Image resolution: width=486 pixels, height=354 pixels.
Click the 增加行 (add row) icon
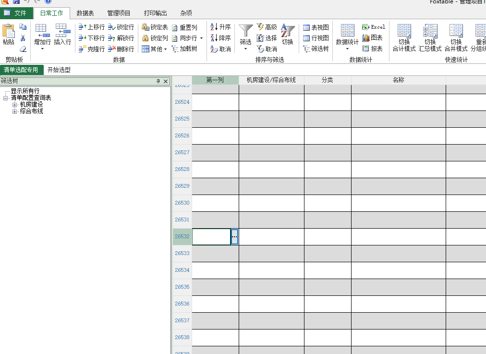coord(42,30)
